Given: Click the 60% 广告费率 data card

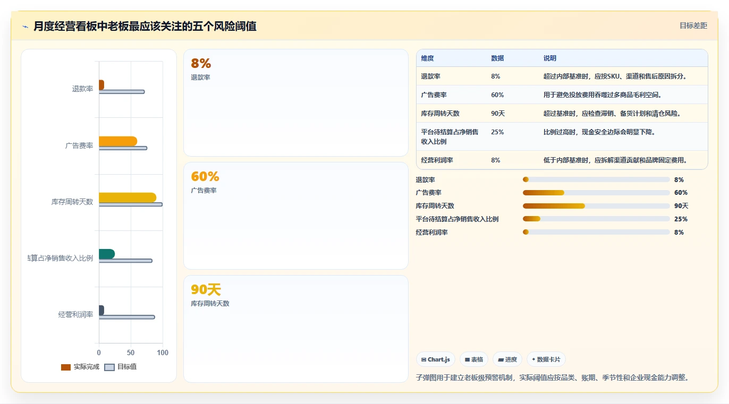Looking at the screenshot, I should tap(296, 216).
